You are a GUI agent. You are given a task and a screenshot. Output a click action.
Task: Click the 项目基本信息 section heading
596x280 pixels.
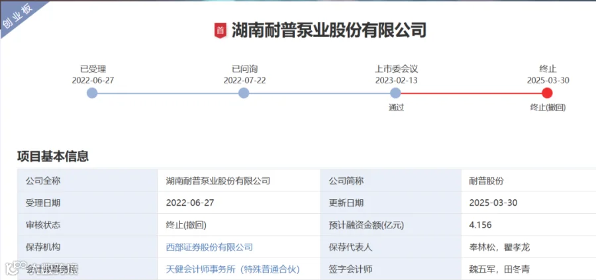pos(53,156)
